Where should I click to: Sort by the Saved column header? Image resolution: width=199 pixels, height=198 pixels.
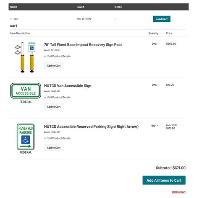coord(80,7)
